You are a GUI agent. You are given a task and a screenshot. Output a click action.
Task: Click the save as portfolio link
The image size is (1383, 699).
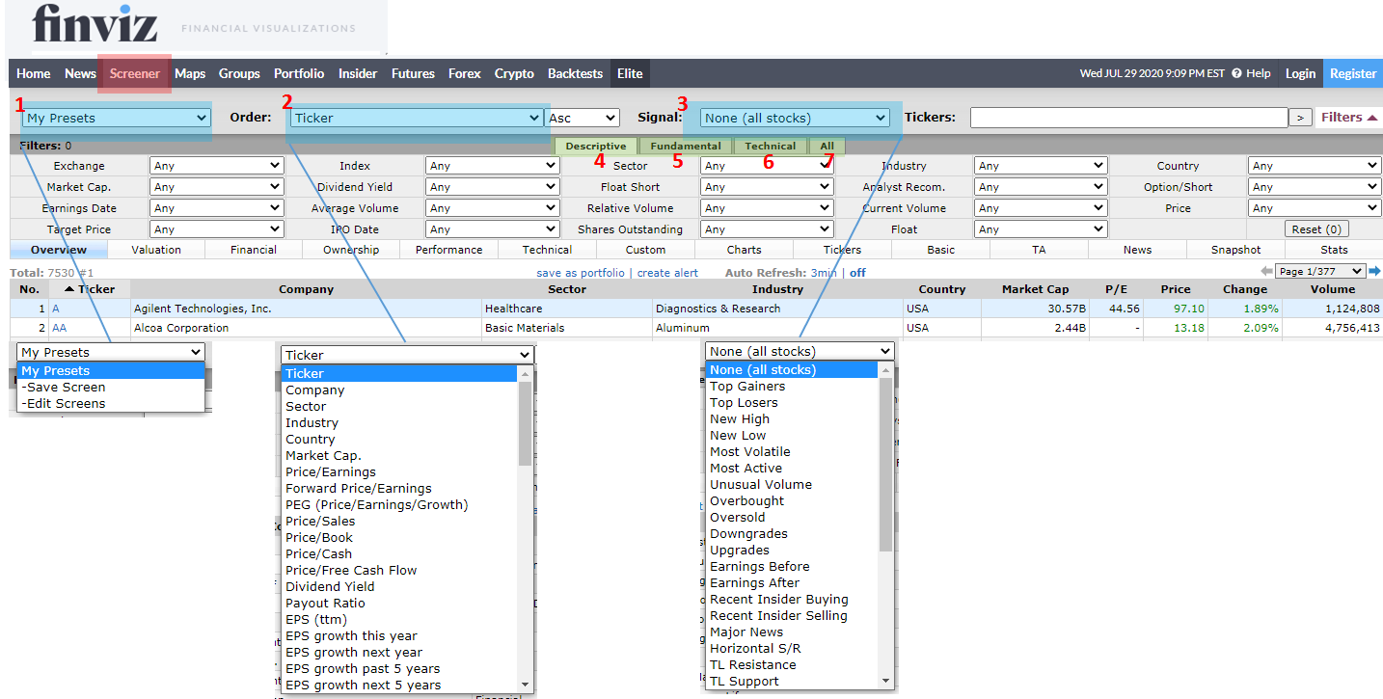click(581, 273)
